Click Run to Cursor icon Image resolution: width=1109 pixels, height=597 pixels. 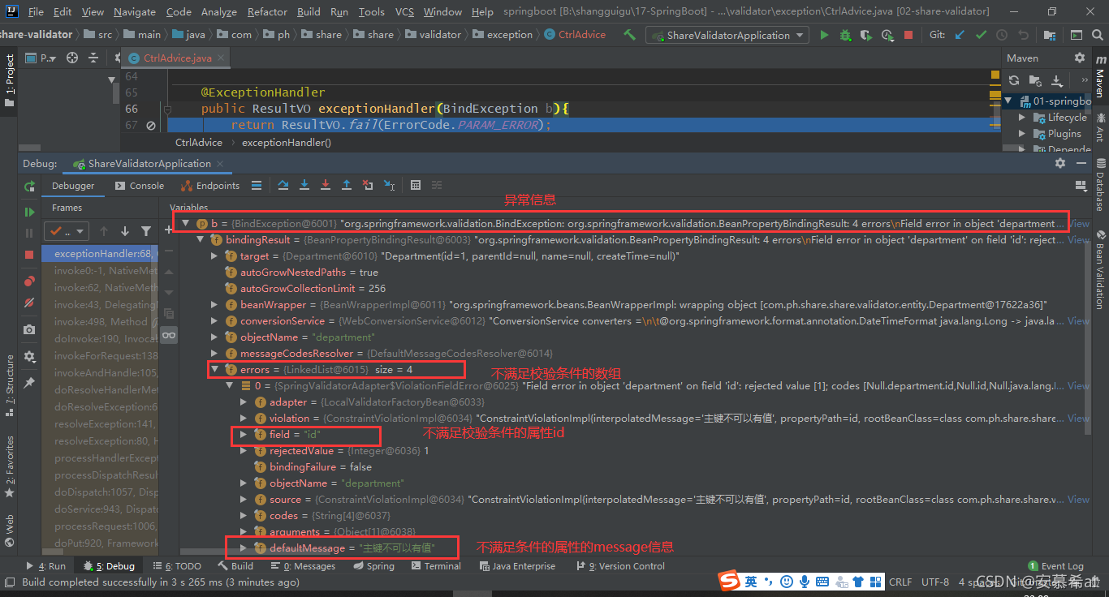(x=388, y=185)
